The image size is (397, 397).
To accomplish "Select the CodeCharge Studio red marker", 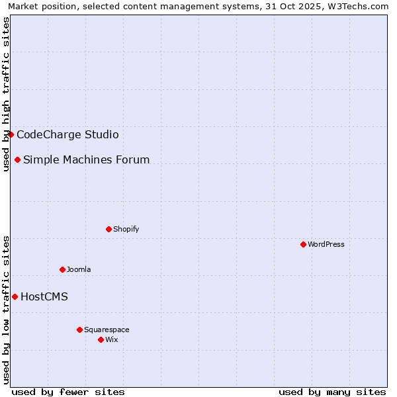I will pyautogui.click(x=11, y=134).
